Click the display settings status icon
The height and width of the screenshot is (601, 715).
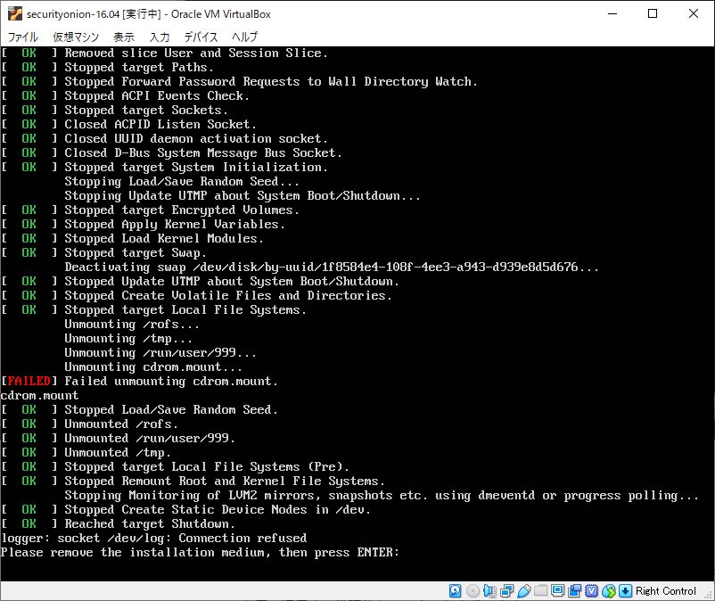pos(558,591)
